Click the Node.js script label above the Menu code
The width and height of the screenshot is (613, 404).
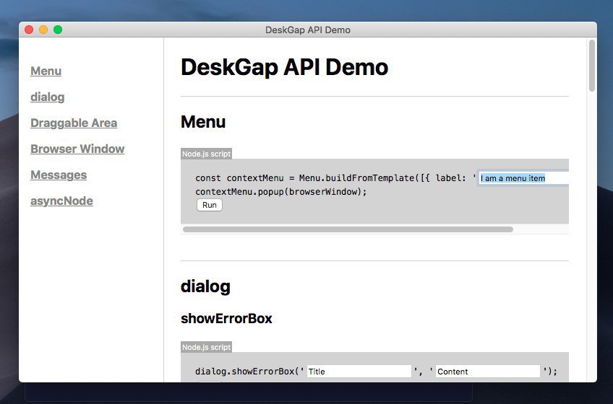(x=206, y=154)
